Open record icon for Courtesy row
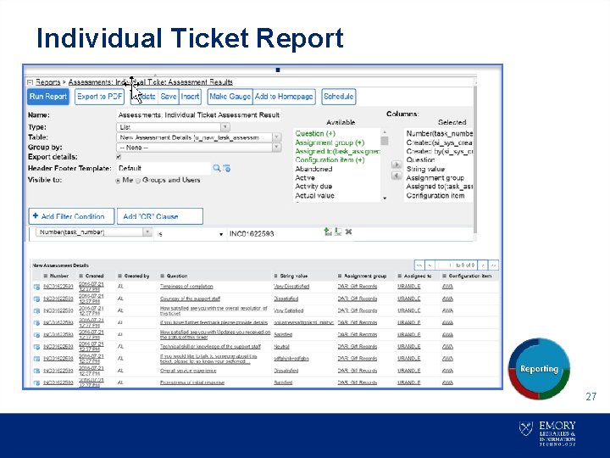 pos(36,299)
